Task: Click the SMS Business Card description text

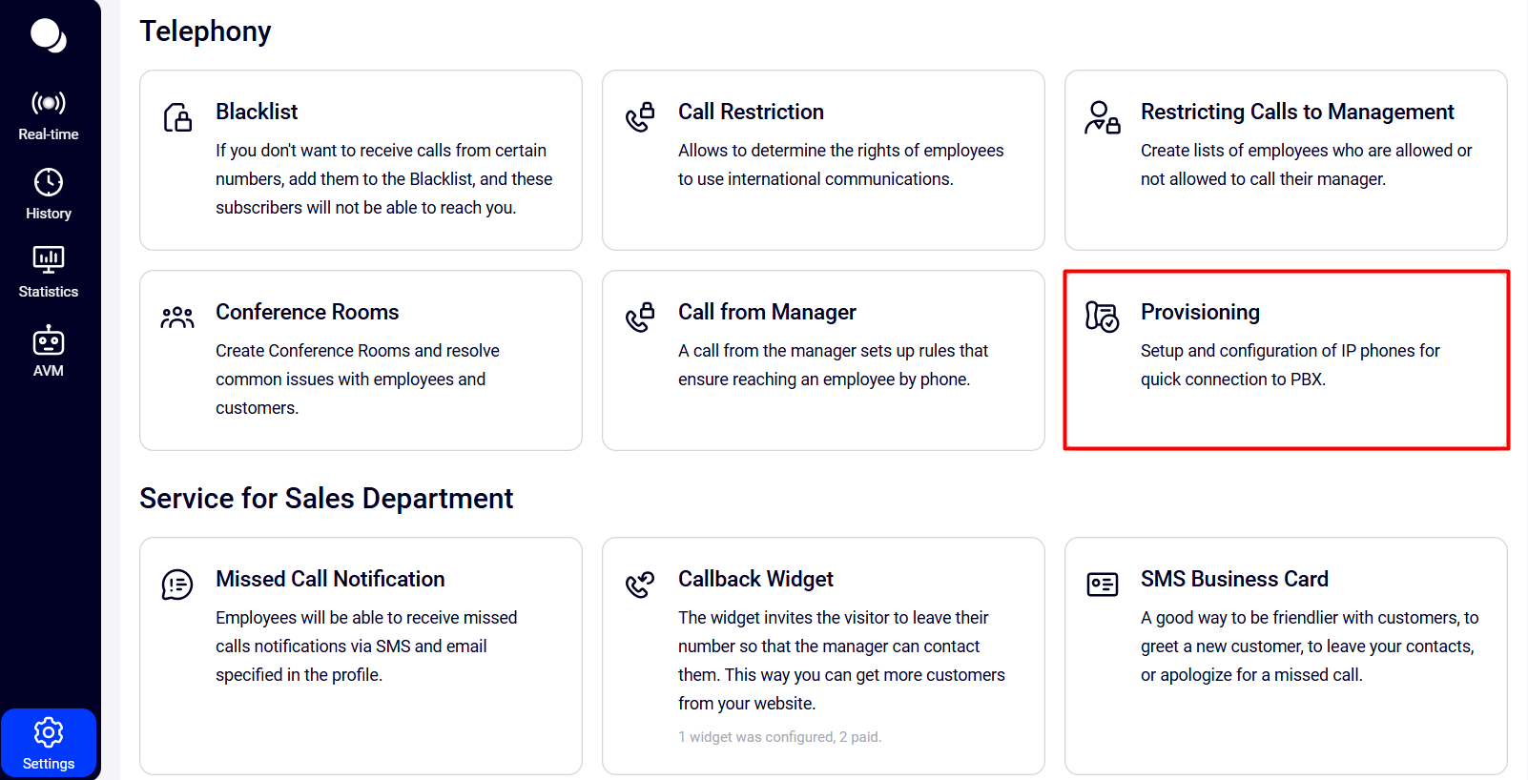Action: tap(1309, 646)
